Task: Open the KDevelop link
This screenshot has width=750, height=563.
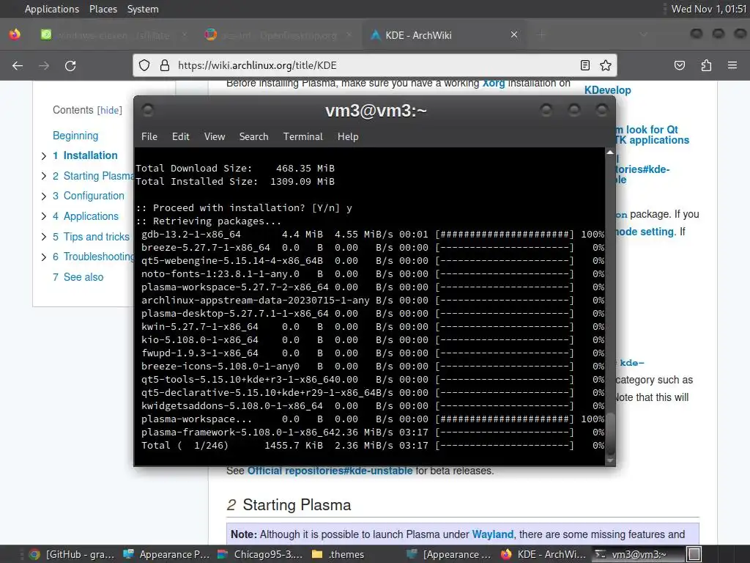Action: [x=607, y=90]
